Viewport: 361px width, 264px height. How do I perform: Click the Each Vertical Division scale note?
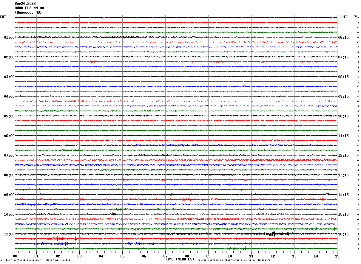click(x=38, y=260)
